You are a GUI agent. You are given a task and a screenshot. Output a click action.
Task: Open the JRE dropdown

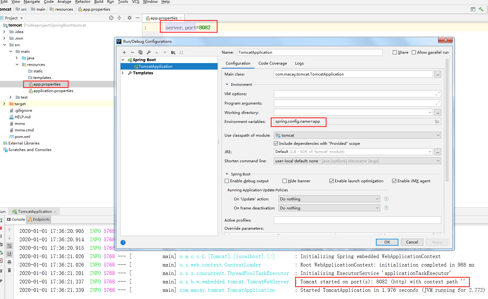click(x=430, y=152)
